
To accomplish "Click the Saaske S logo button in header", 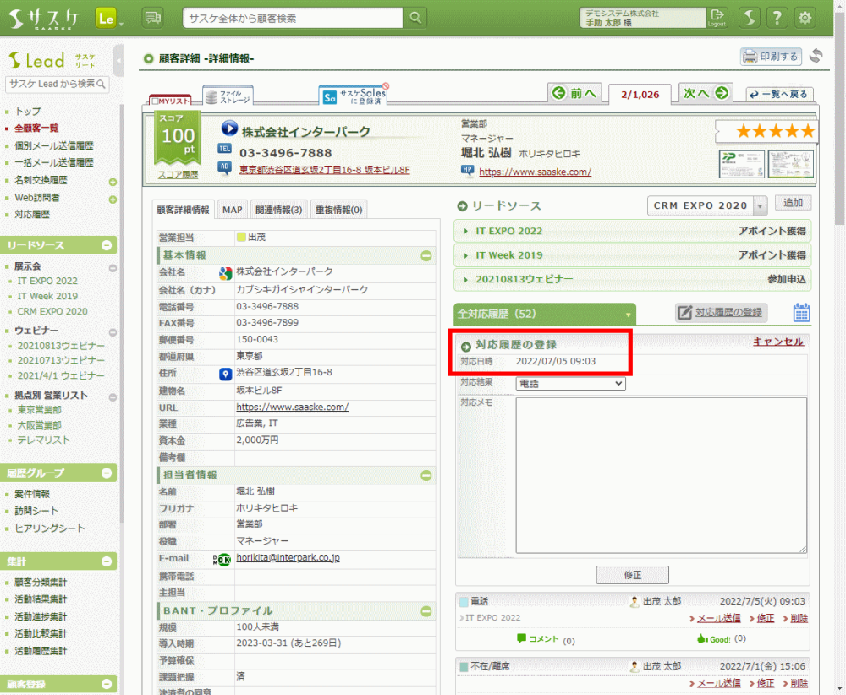I will click(x=749, y=18).
